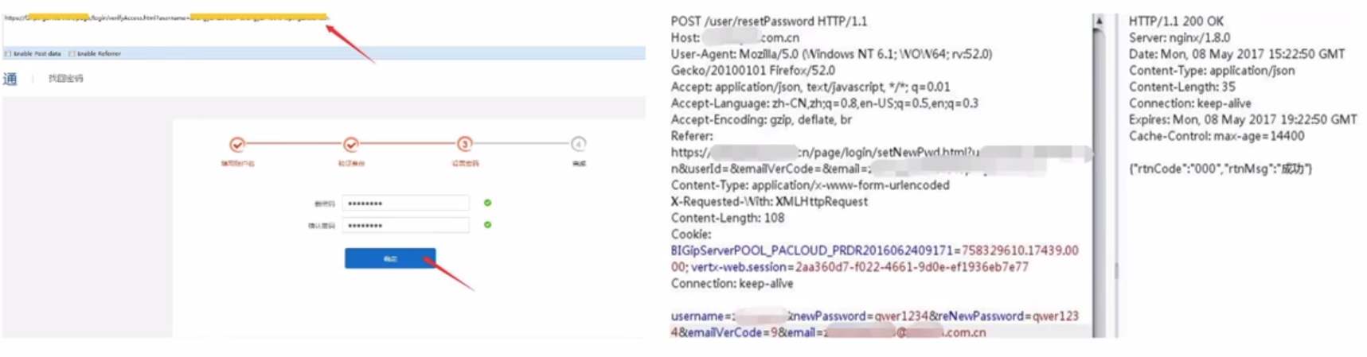The image size is (1367, 357).
Task: Click the POST /user/resetPassword request line
Action: (769, 21)
